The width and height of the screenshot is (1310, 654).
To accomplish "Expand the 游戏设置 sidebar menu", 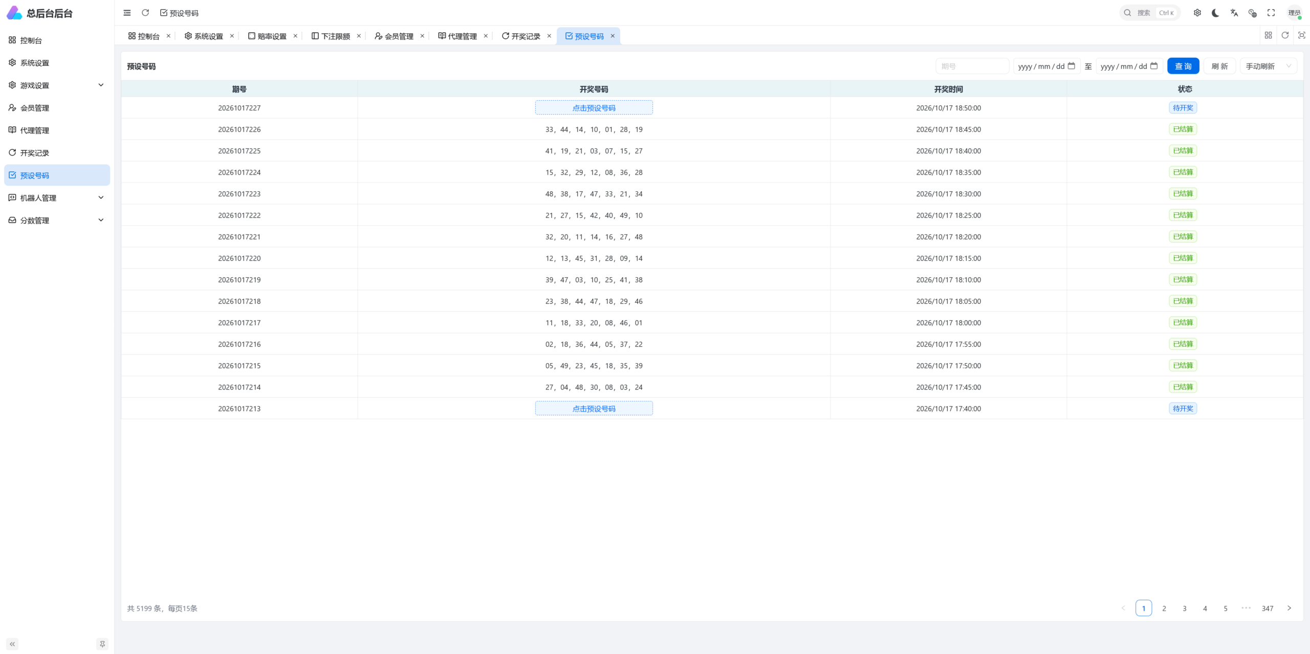I will click(57, 85).
